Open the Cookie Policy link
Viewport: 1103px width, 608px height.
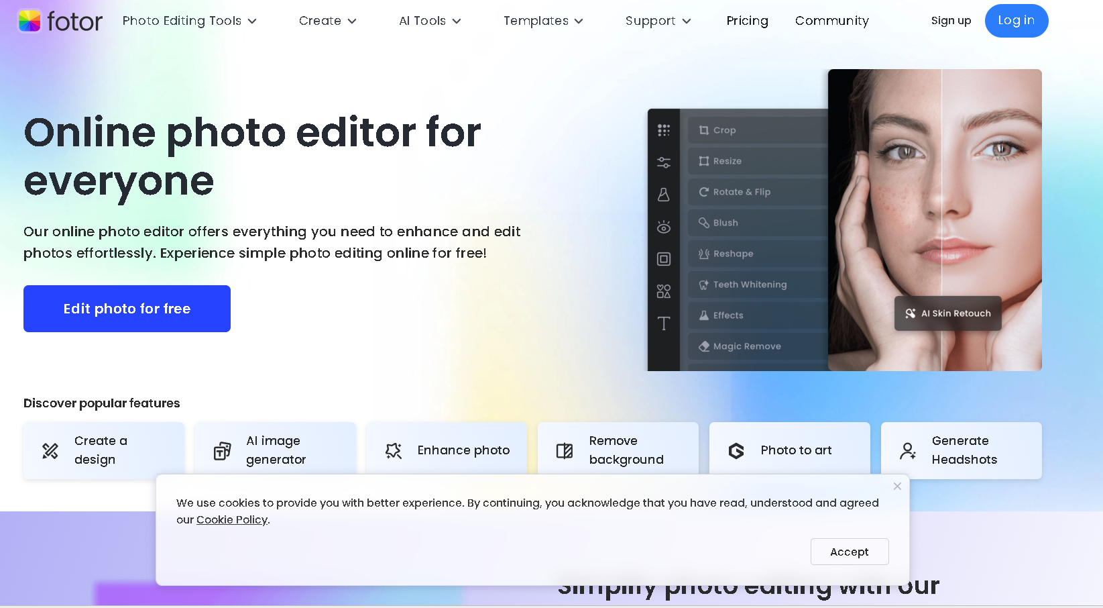(232, 520)
